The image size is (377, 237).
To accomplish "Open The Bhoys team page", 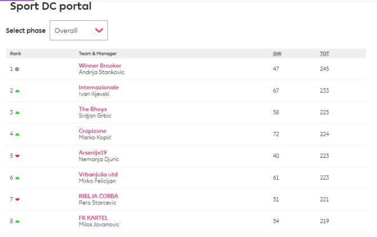I will [x=93, y=109].
